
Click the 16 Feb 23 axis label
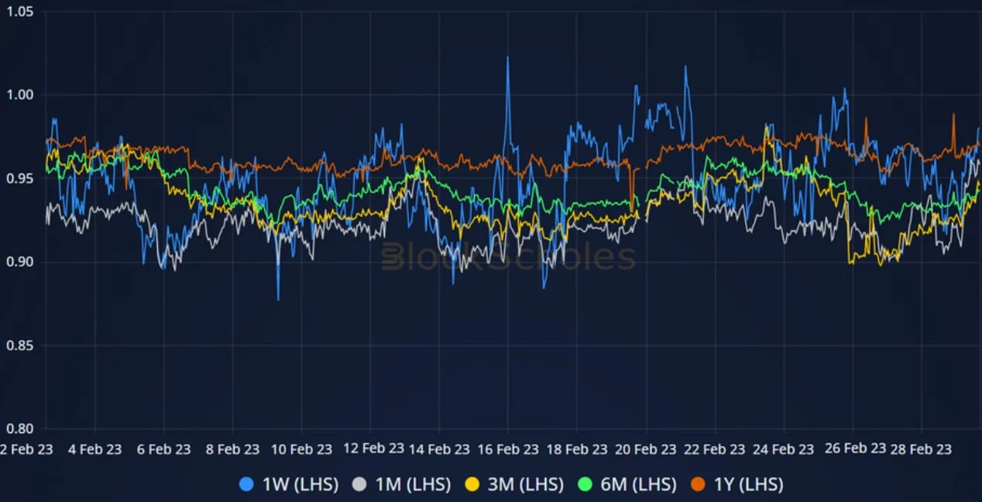pos(508,449)
